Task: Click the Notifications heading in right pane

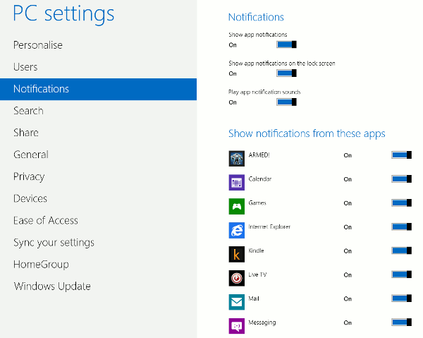Action: click(x=256, y=17)
